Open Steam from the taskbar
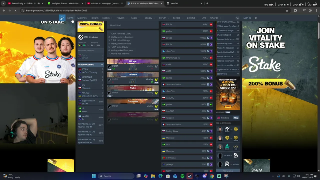 (x=190, y=176)
